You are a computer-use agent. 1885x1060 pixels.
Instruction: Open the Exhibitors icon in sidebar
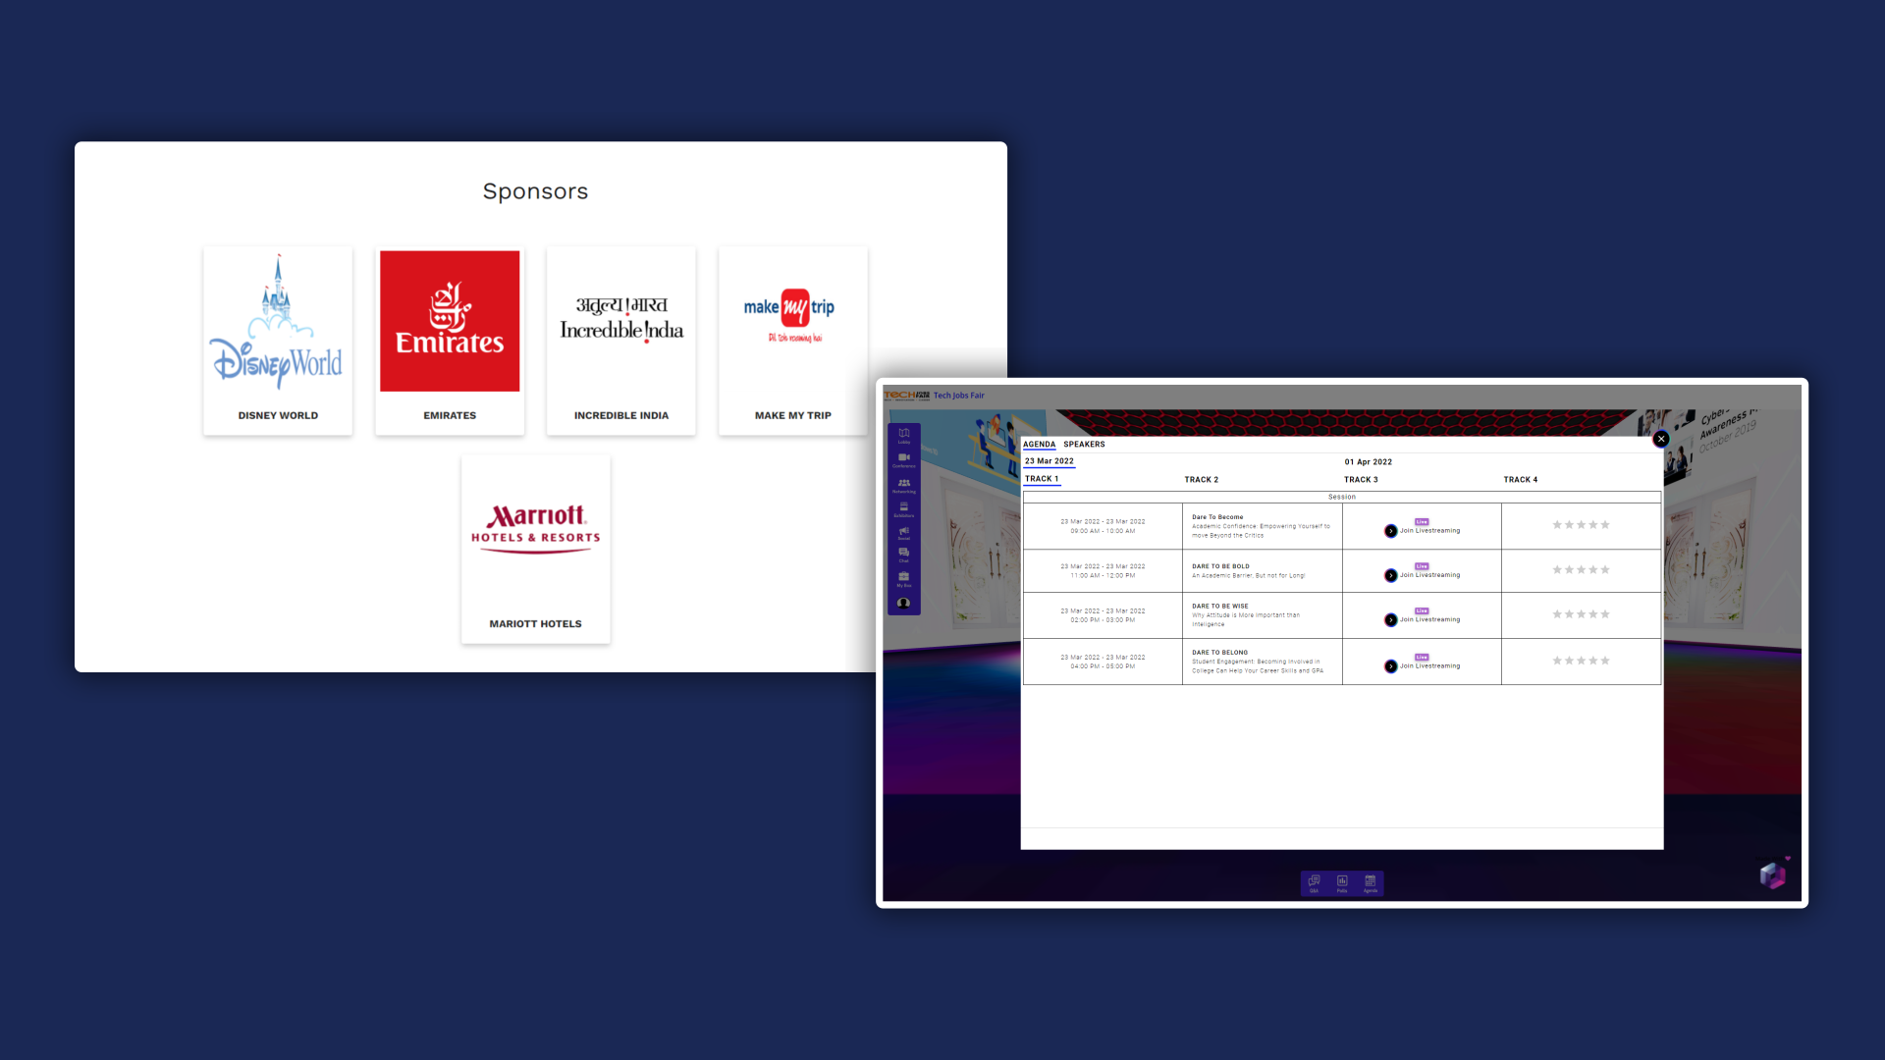point(904,508)
